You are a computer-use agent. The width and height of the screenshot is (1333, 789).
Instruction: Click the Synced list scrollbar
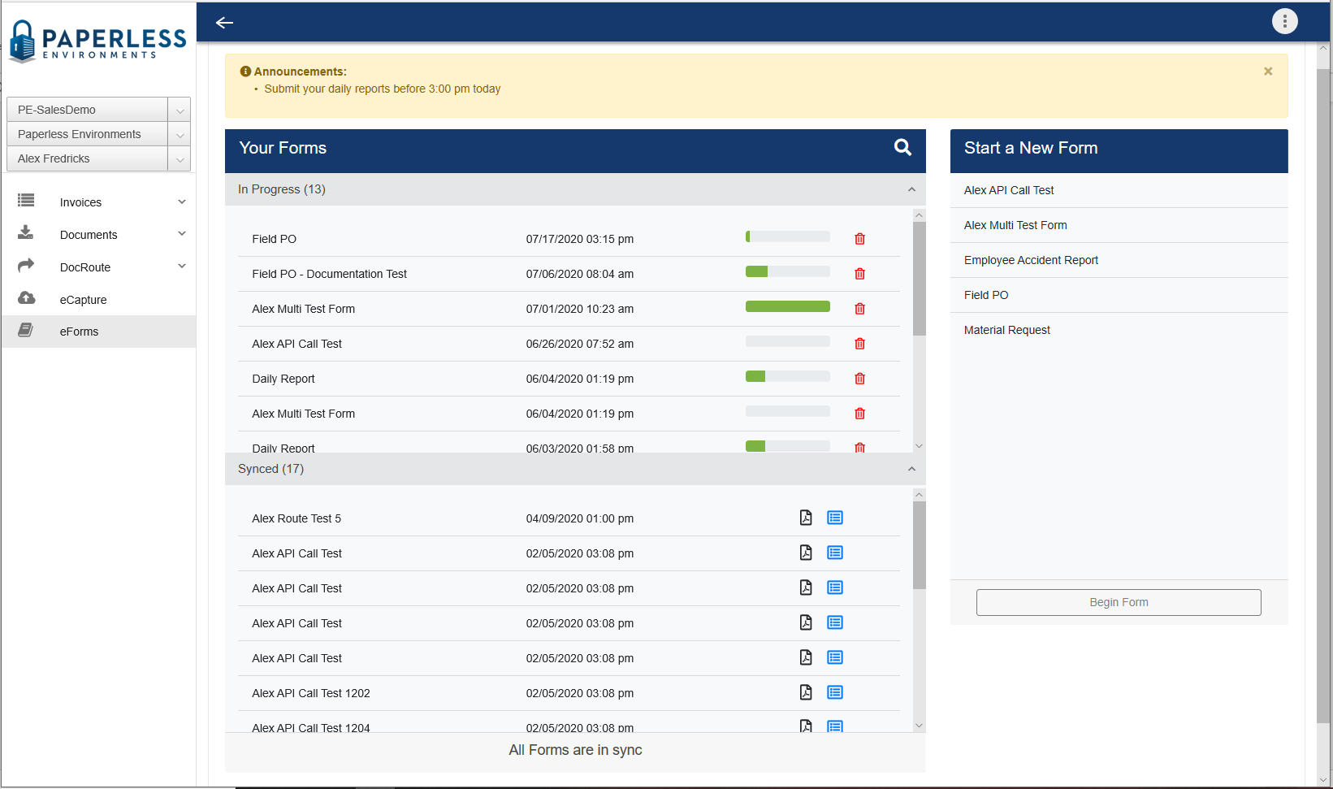pyautogui.click(x=919, y=544)
